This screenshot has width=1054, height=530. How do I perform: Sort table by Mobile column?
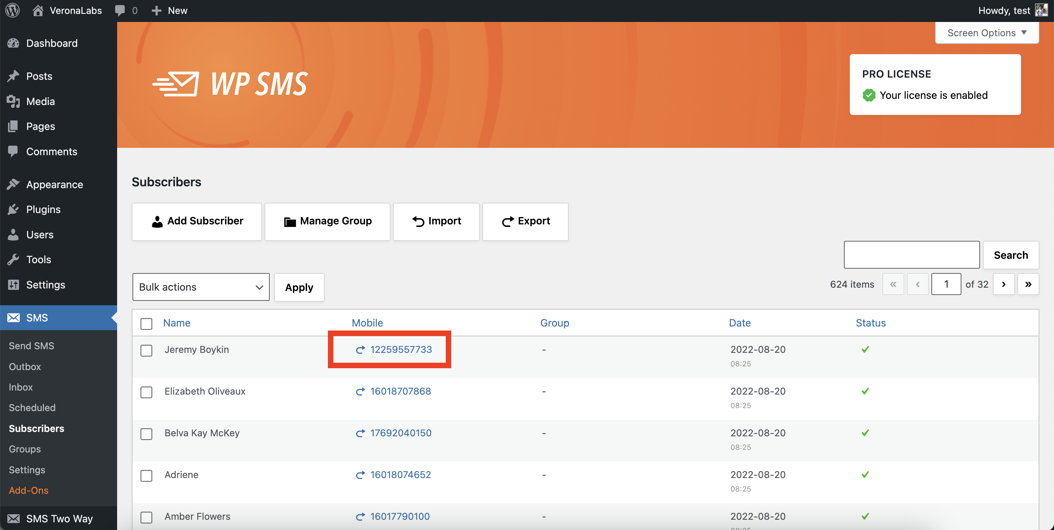coord(367,323)
